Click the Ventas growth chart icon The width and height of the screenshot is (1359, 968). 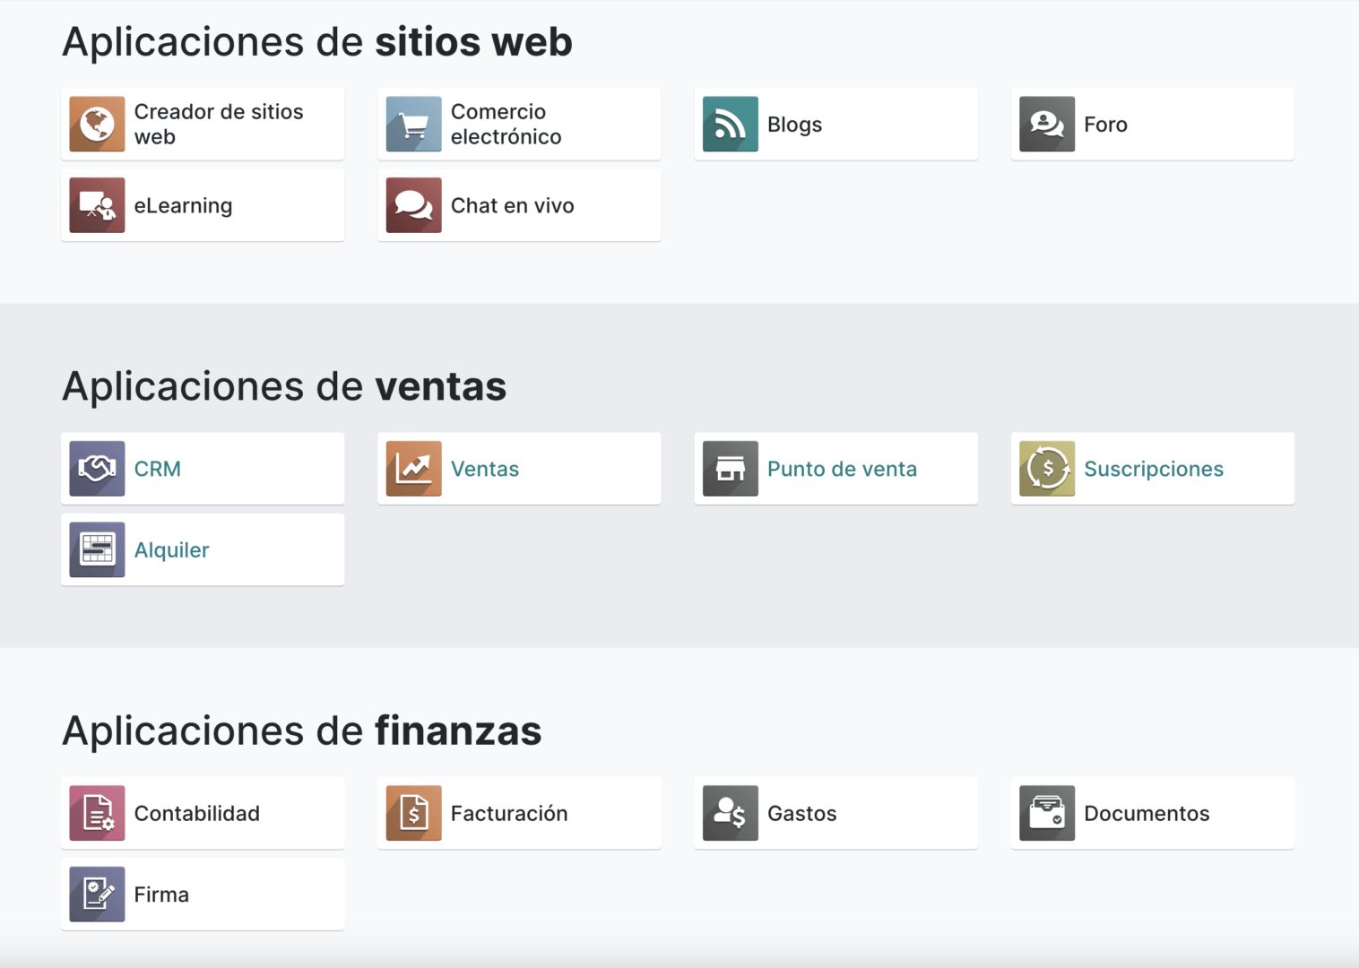coord(413,468)
